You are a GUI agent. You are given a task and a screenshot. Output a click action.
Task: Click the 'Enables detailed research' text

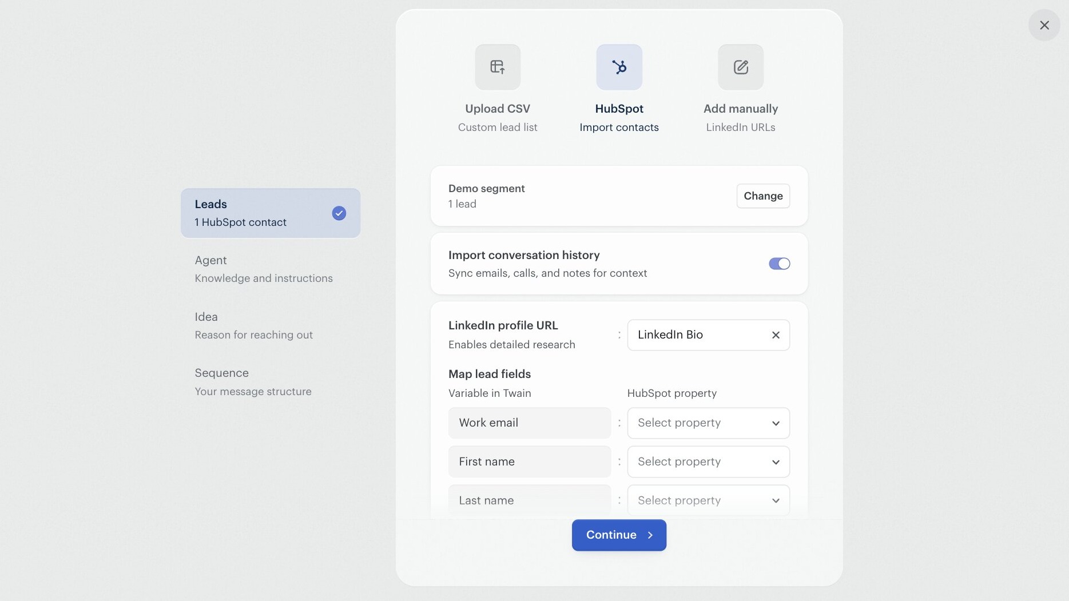[x=512, y=345]
